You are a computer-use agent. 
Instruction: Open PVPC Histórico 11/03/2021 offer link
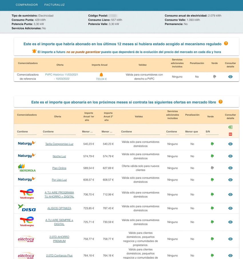click(x=61, y=77)
